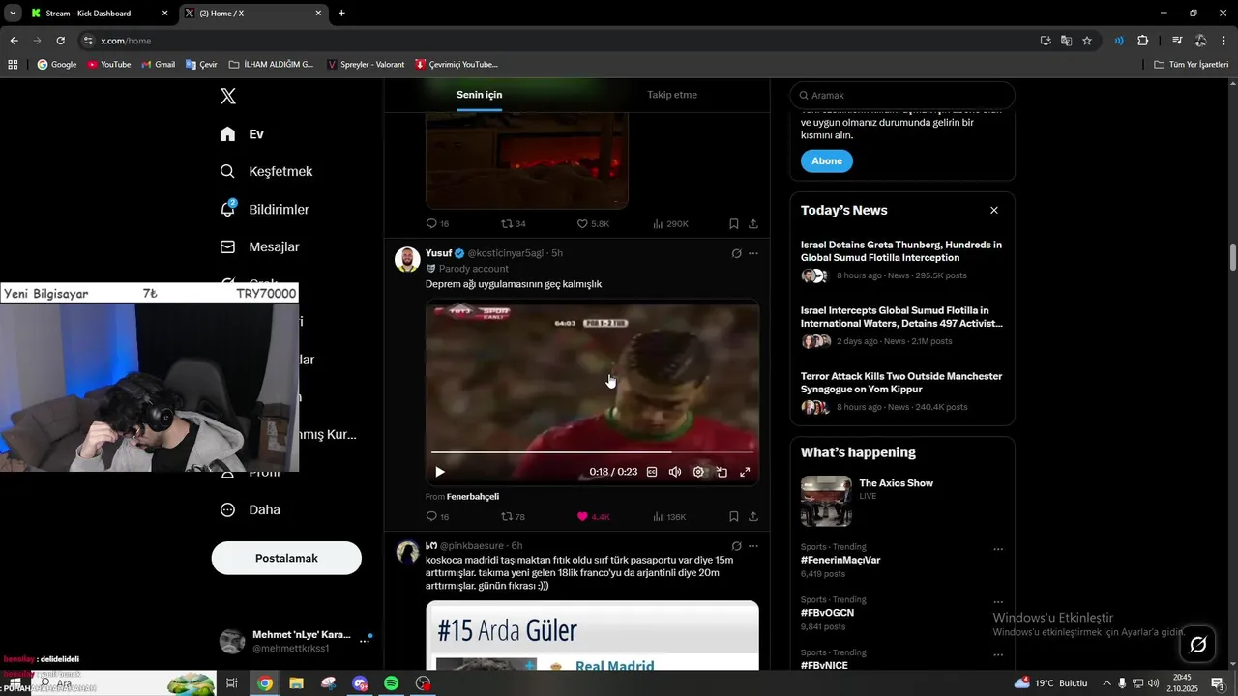Toggle video captions CC
Viewport: 1238px width, 696px height.
pyautogui.click(x=652, y=472)
